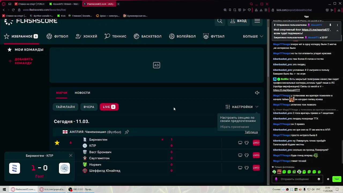Switch to kick.com popout taskbar item
Image resolution: width=343 pixels, height=193 pixels.
(x=53, y=190)
